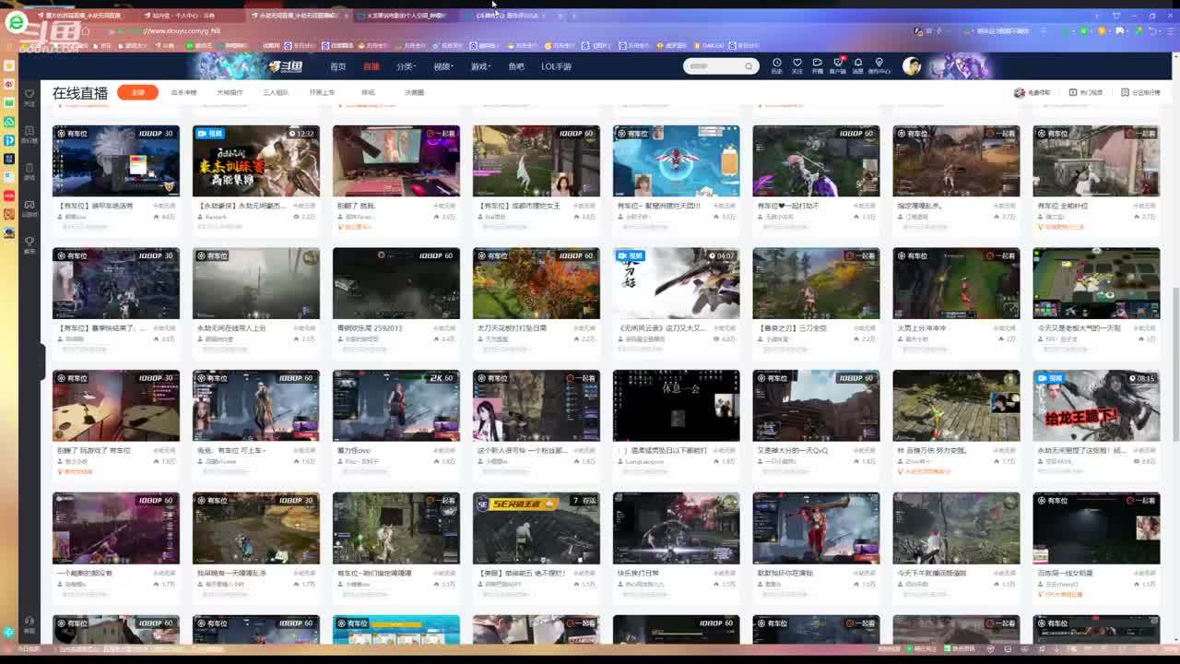Click the 热门视频 link

(x=1086, y=92)
